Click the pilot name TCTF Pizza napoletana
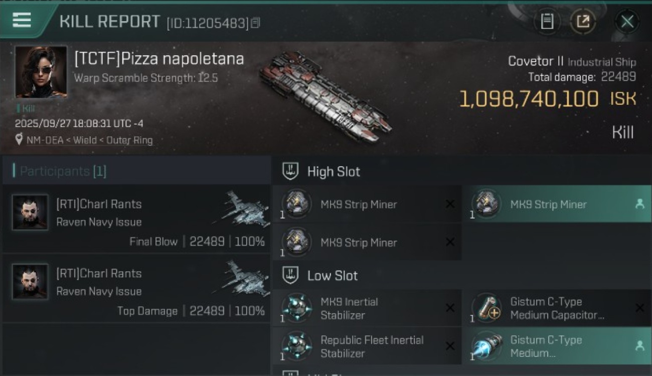 (159, 59)
